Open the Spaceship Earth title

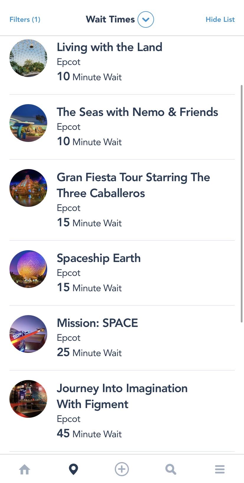point(99,258)
